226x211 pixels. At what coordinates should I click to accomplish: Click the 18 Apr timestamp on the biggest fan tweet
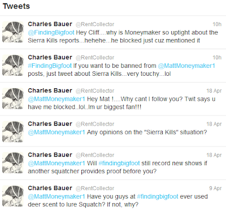pos(214,91)
